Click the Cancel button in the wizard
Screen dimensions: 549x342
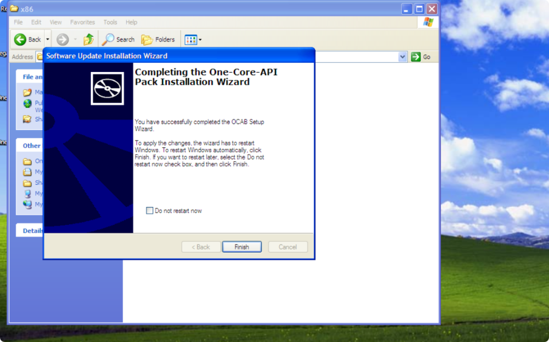tap(288, 247)
